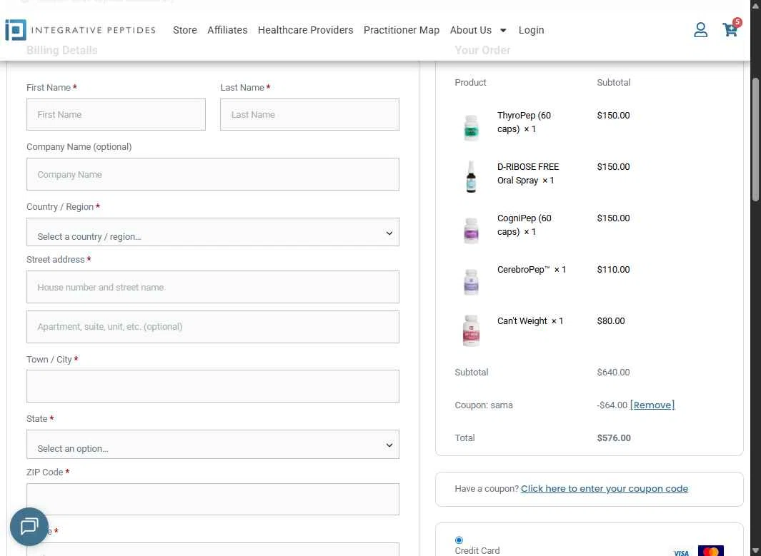
Task: Open the State dropdown
Action: 212,444
